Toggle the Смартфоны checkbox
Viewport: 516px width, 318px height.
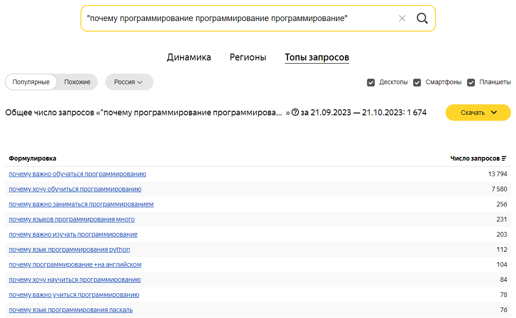pos(417,82)
